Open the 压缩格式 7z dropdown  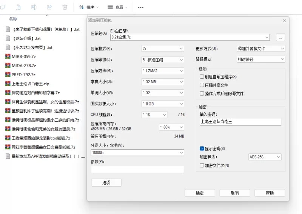coord(163,49)
